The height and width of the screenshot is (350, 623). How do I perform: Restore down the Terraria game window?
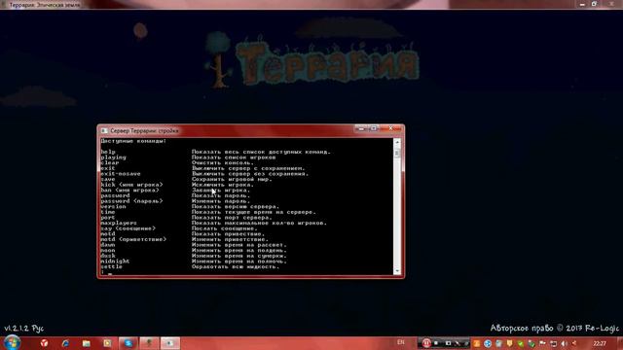594,4
